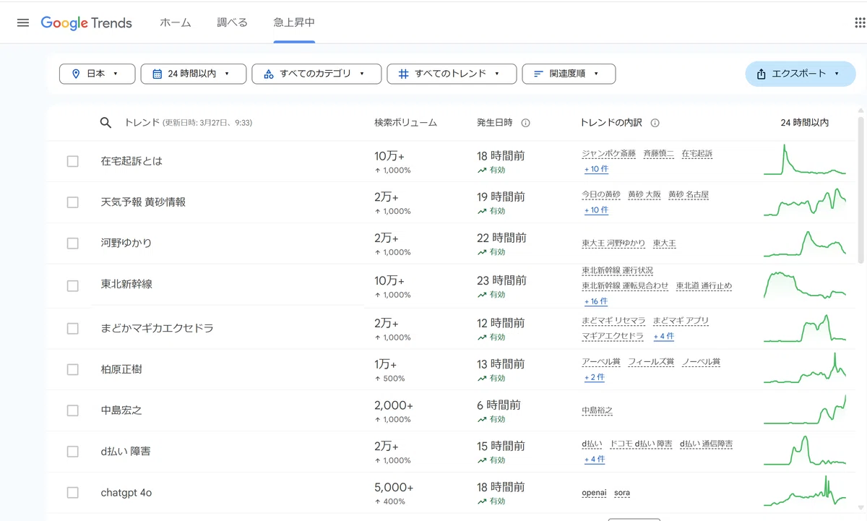Open the ノーベル賞 related query
Viewport: 867px width, 521px height.
coord(701,362)
